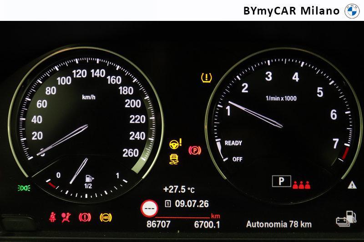This screenshot has height=242, width=364.
Task: Click the 86707 odometer reading
Action: 158,224
